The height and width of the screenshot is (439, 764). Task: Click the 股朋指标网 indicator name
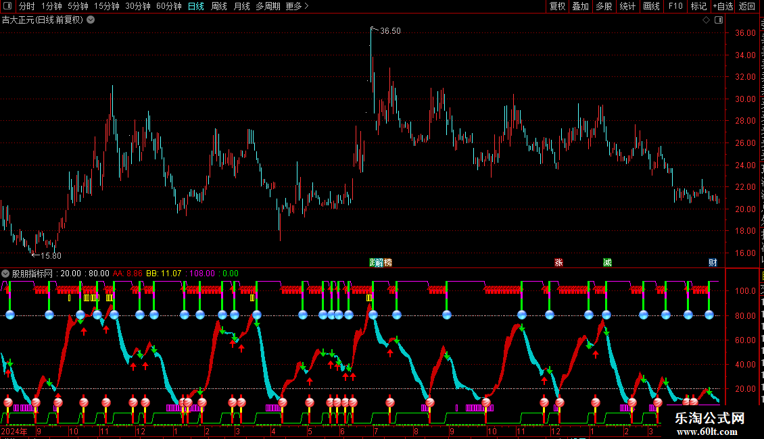click(x=32, y=274)
